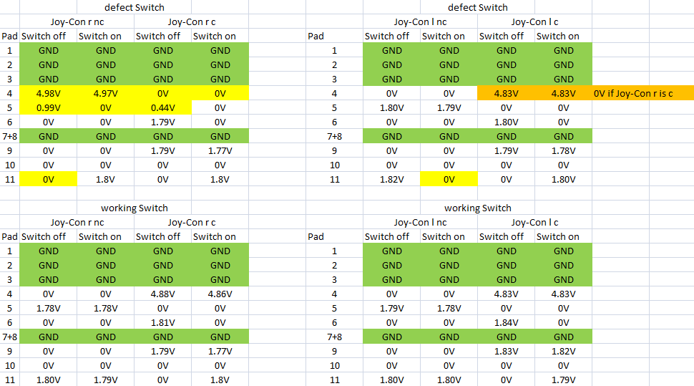Select the bottom-right "working Switch" header cell
The width and height of the screenshot is (694, 386).
point(477,208)
